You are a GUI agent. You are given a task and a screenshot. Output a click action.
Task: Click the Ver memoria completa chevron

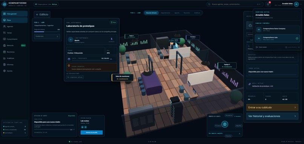(240, 133)
